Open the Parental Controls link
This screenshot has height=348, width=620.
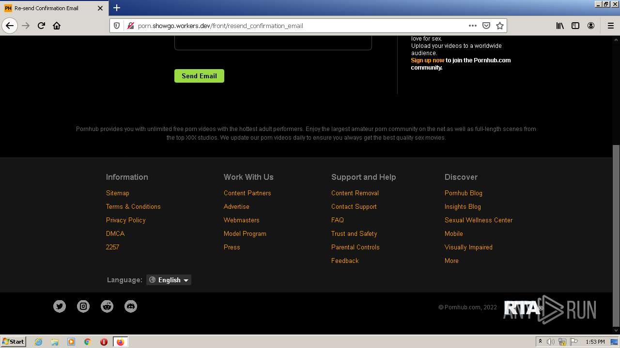356,247
